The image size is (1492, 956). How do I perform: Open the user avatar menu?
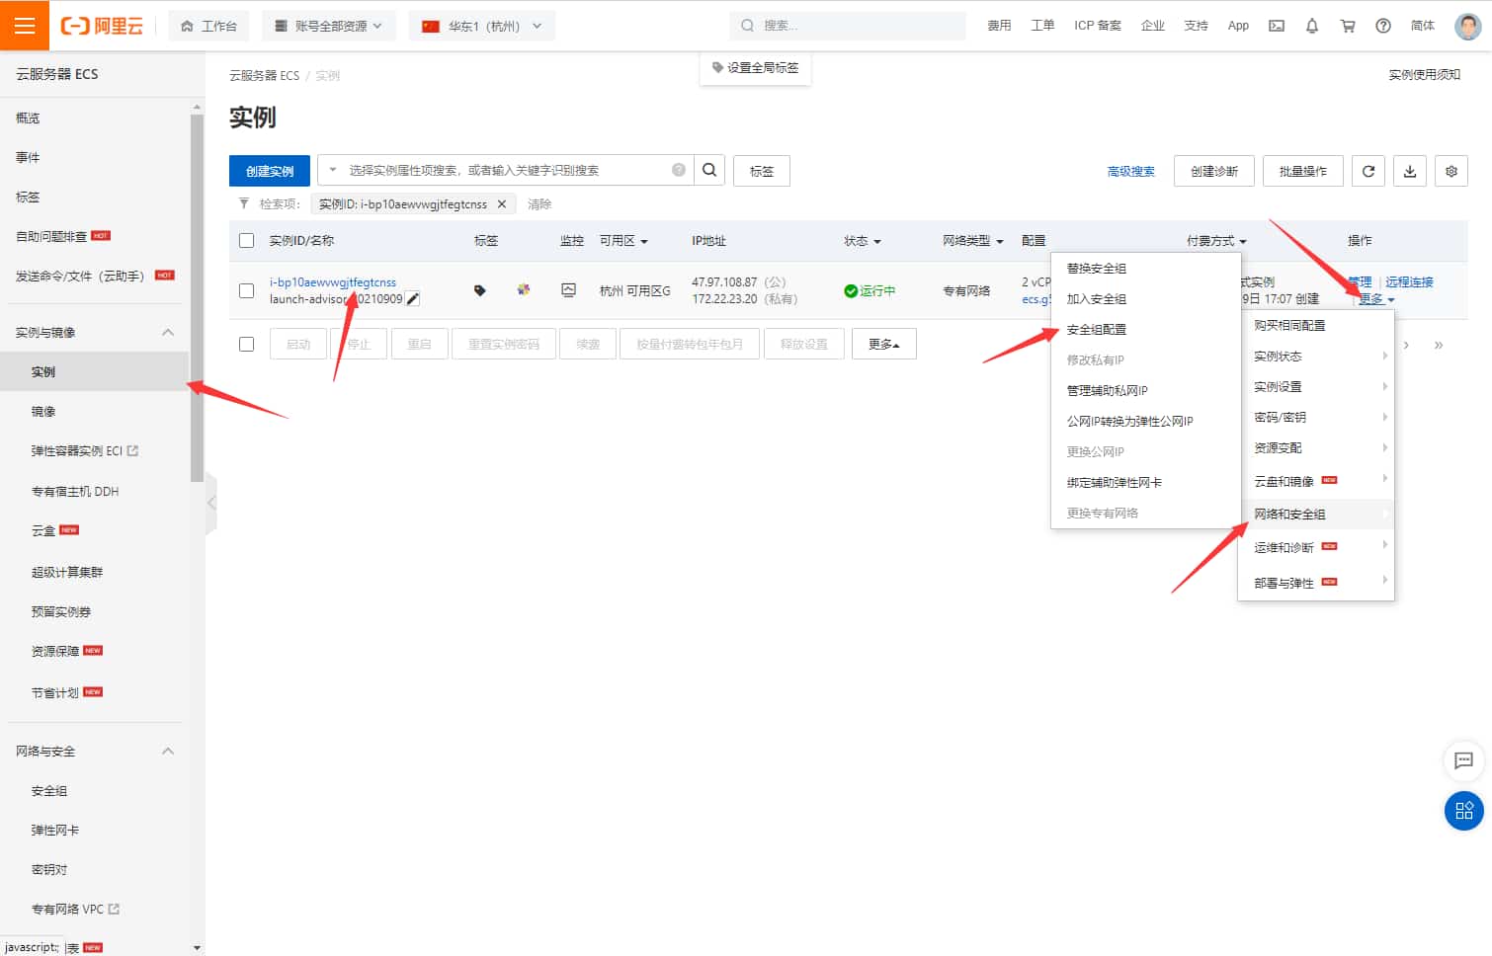tap(1468, 25)
